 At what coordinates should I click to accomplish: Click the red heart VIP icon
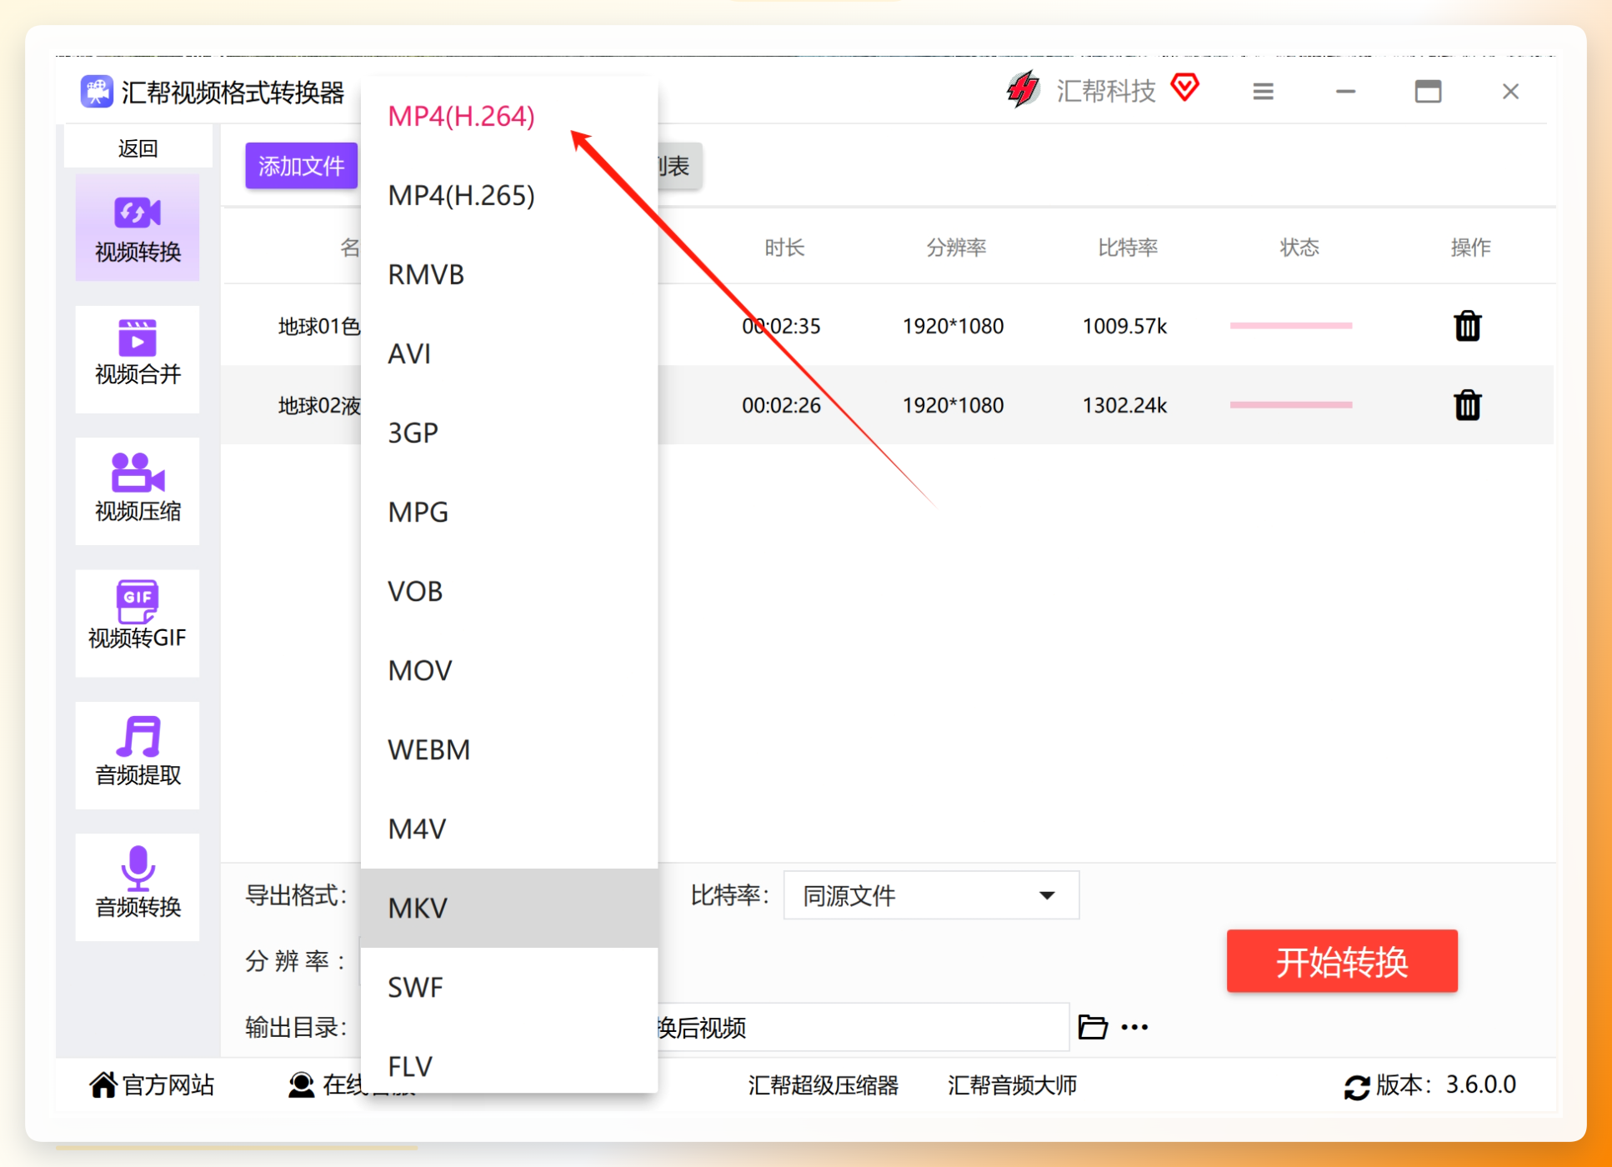[x=1184, y=87]
